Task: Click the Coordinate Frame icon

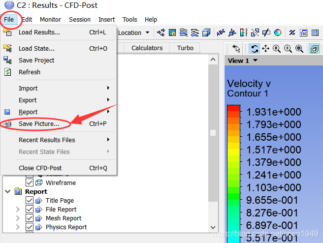Action: coord(232,32)
